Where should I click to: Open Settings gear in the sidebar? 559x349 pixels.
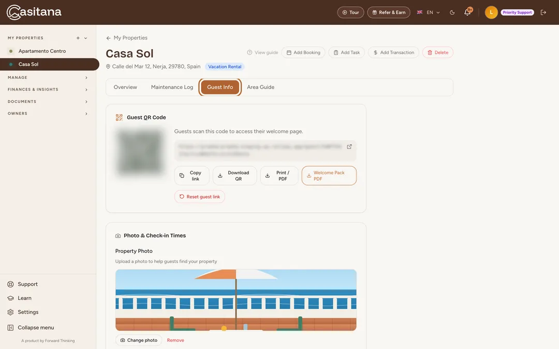pos(23,312)
